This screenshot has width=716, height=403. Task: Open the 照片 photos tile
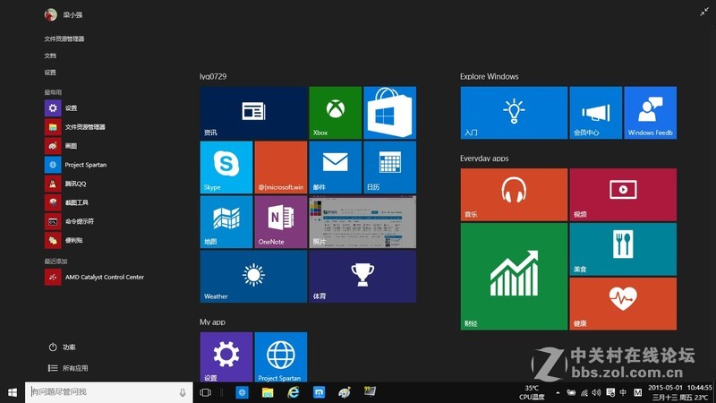tap(362, 222)
